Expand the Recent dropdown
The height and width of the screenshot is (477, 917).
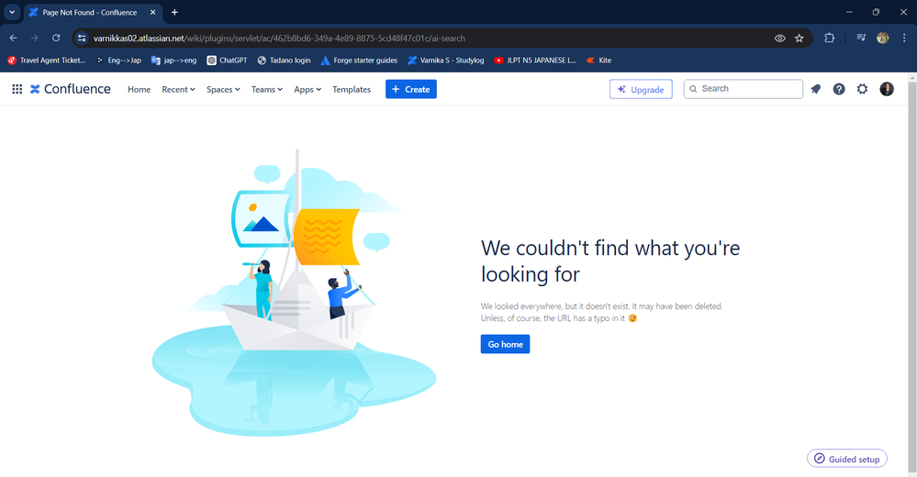(178, 90)
